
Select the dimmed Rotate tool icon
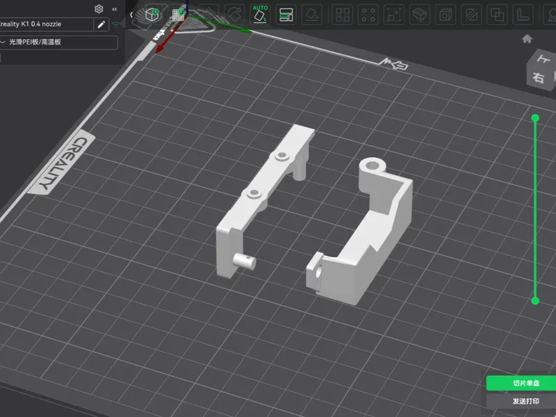(x=234, y=15)
